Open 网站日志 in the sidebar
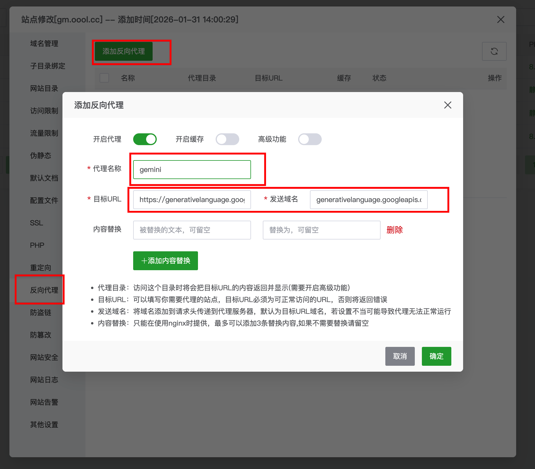Viewport: 535px width, 469px height. [44, 380]
